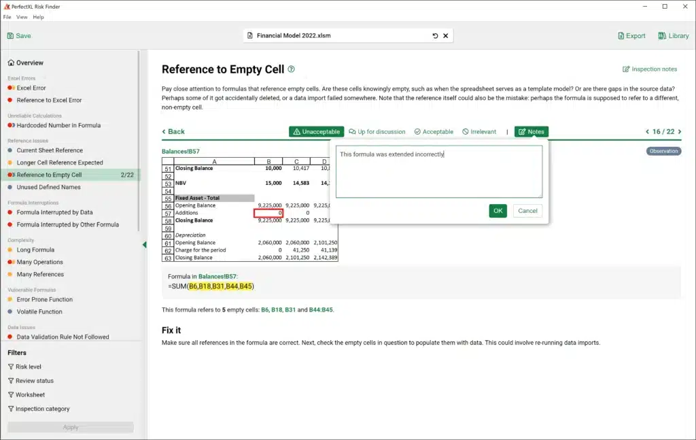Click the Observation badge
The height and width of the screenshot is (440, 696).
click(x=663, y=151)
